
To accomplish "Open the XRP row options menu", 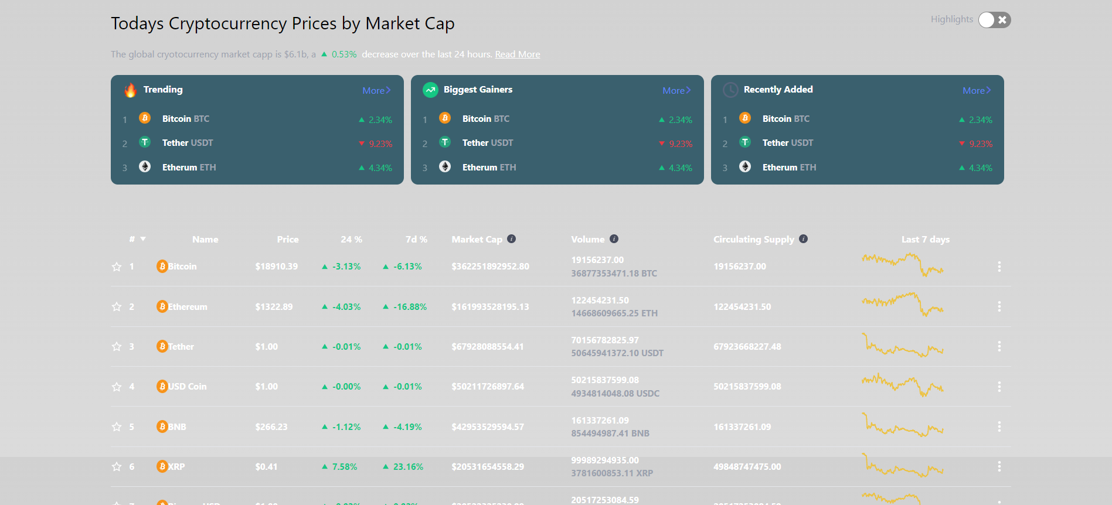I will (x=999, y=466).
